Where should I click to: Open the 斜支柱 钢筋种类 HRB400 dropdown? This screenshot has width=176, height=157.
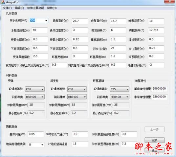[77, 97]
